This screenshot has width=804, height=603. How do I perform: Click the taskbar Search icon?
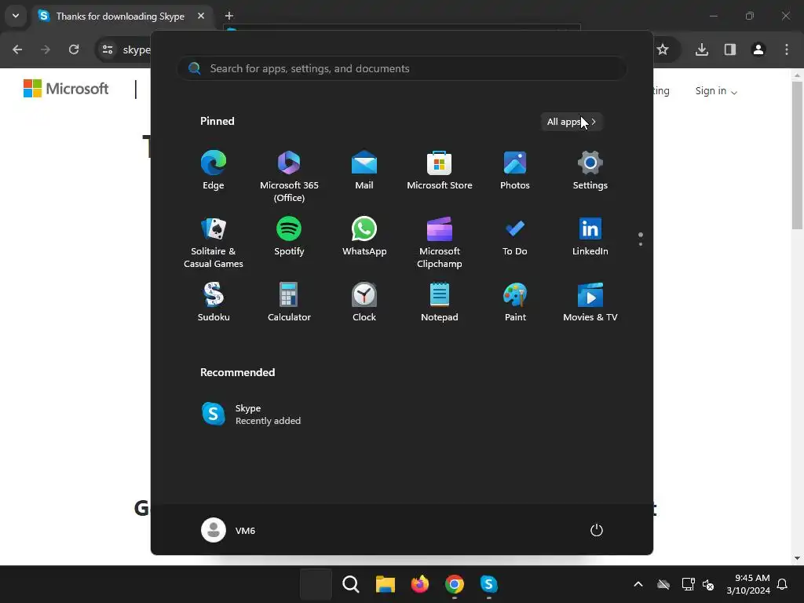click(351, 584)
